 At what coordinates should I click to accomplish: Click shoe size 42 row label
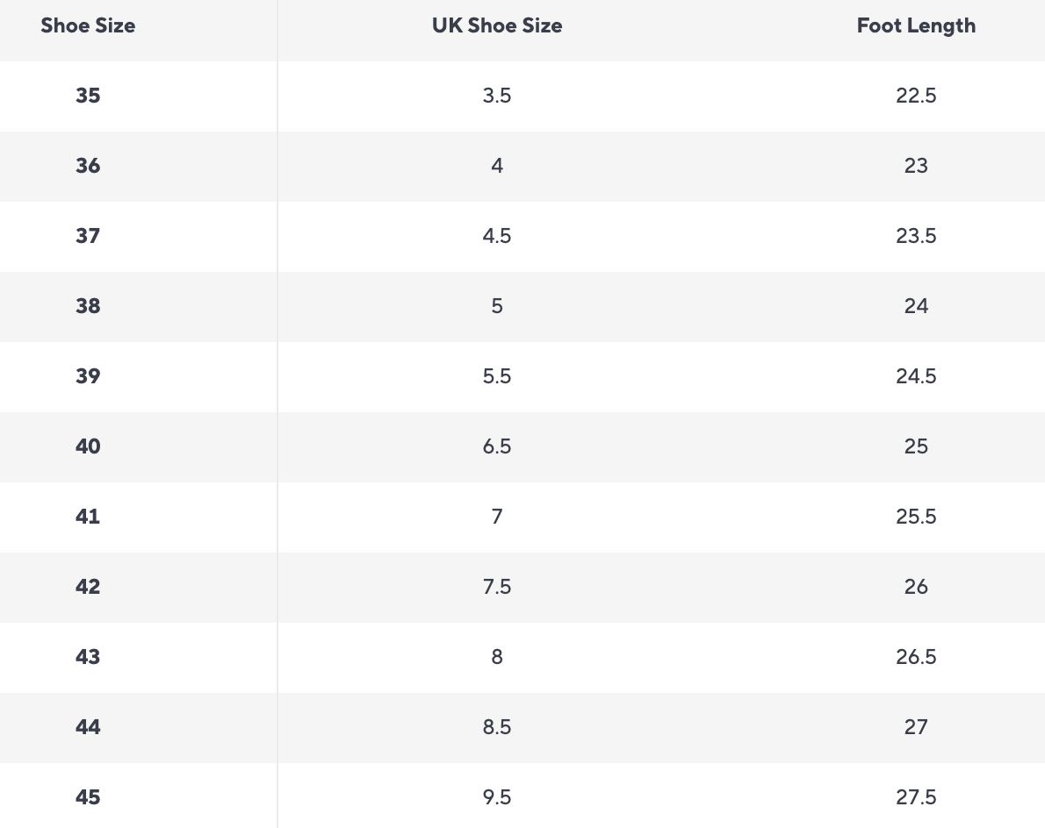88,587
